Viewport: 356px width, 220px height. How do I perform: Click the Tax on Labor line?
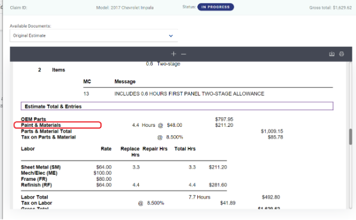pyautogui.click(x=128, y=203)
